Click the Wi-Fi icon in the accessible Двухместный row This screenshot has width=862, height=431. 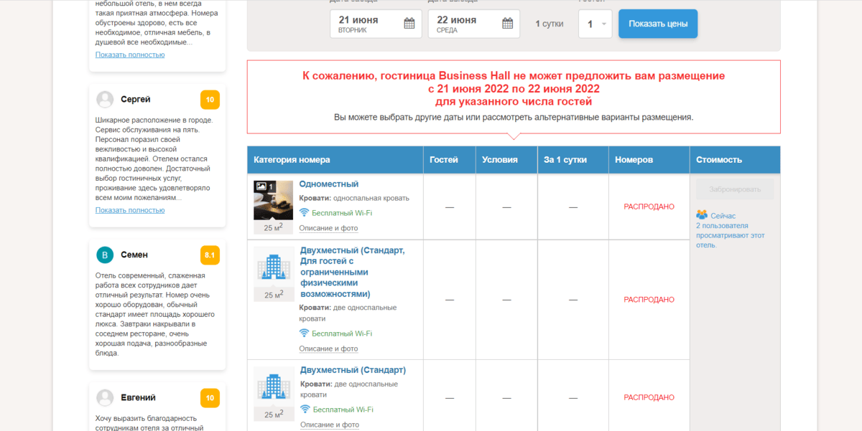click(x=304, y=333)
